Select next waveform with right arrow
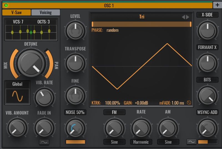 click(188, 17)
